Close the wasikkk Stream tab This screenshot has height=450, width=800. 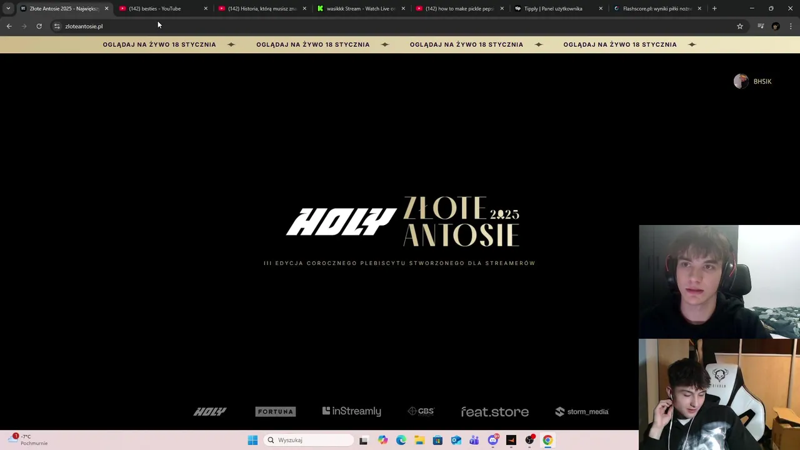403,9
